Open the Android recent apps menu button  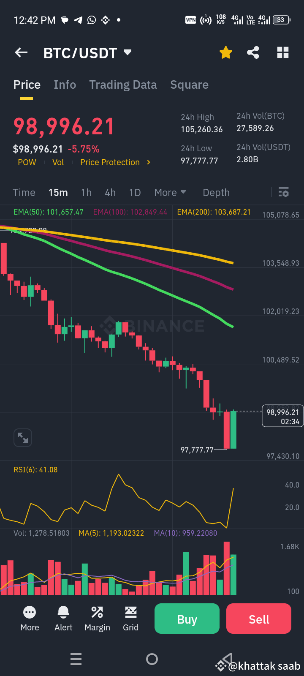coord(76,659)
